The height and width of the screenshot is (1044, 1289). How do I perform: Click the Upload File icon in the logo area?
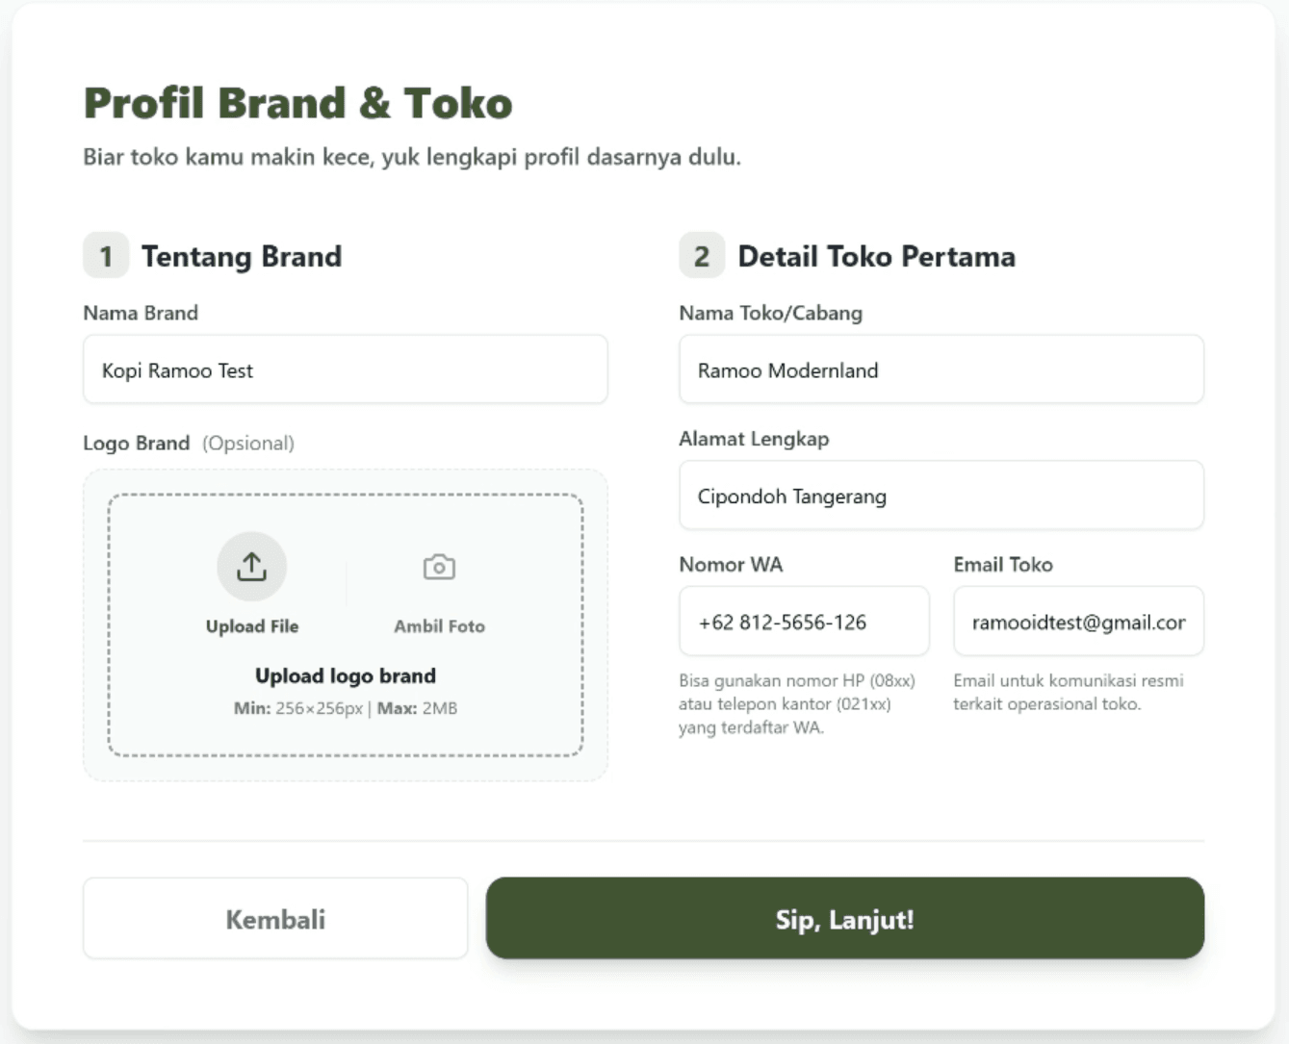(251, 567)
